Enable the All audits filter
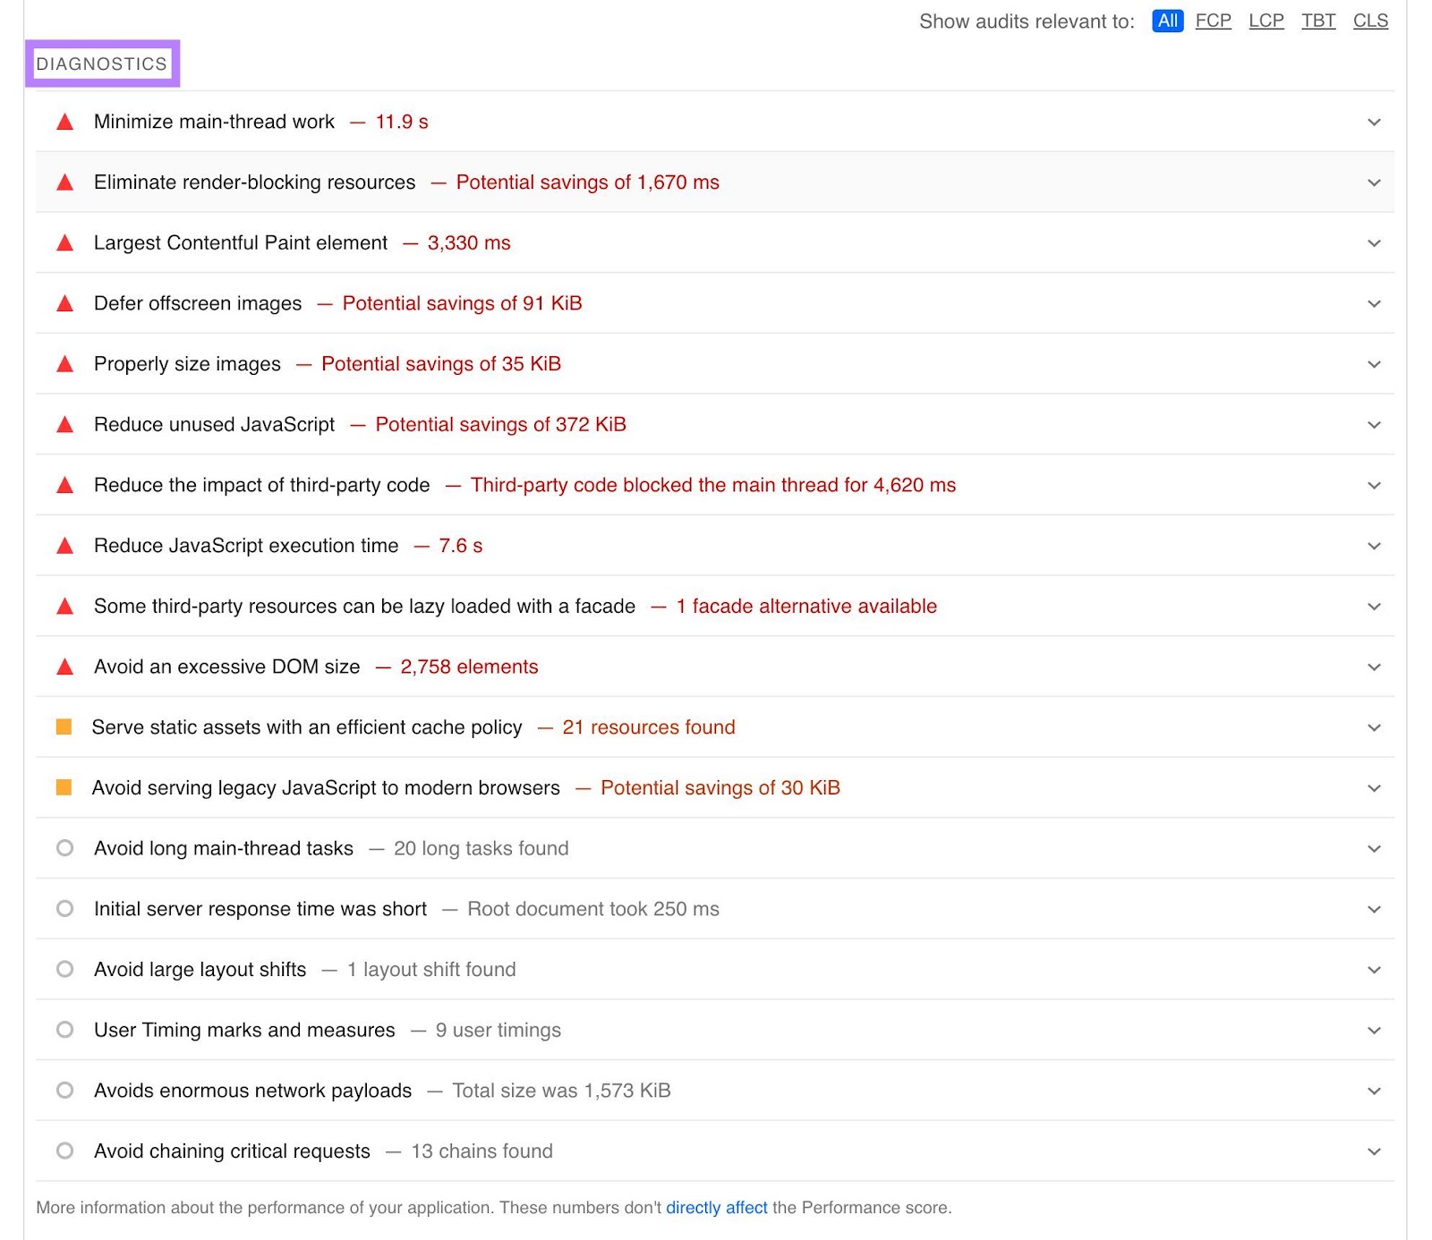Viewport: 1432px width, 1240px height. (1166, 21)
